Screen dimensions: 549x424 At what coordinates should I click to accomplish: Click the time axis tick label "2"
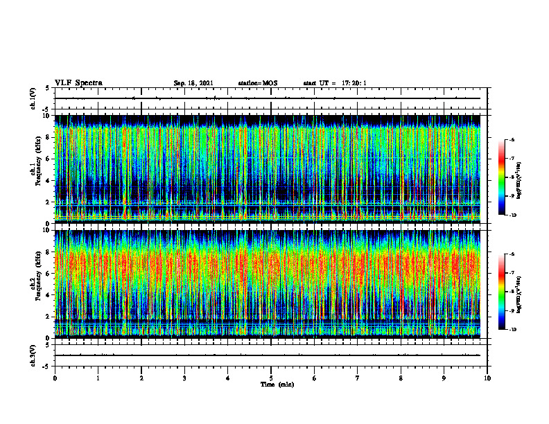141,378
